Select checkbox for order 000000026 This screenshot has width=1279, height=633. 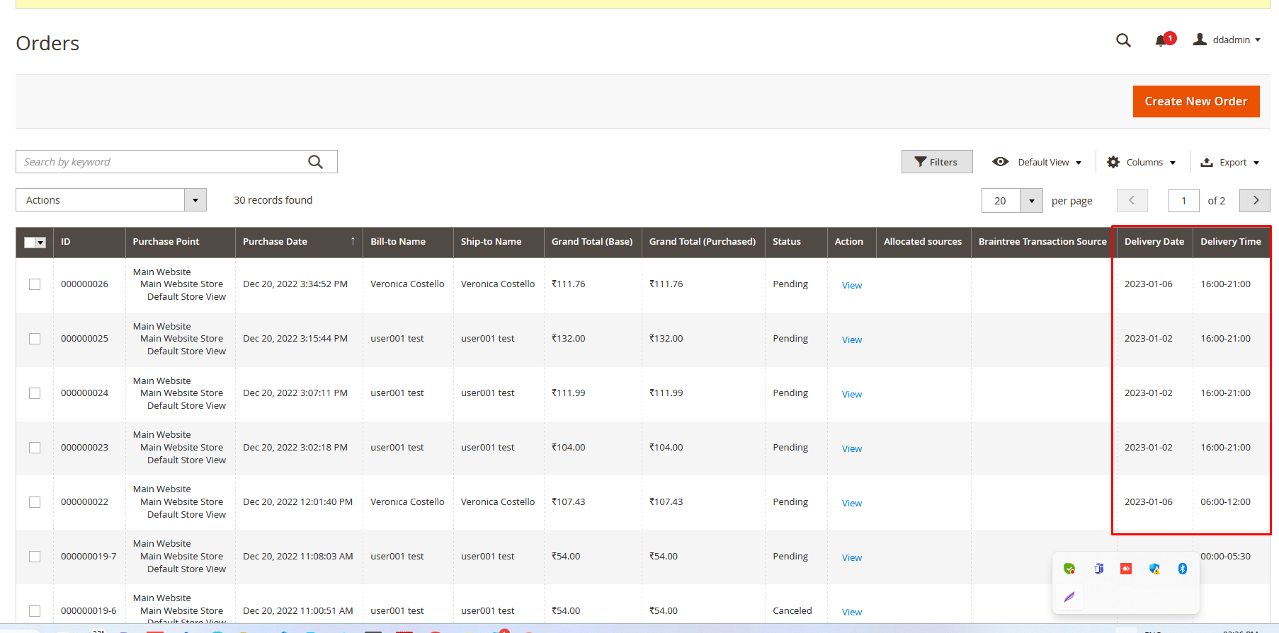[35, 284]
